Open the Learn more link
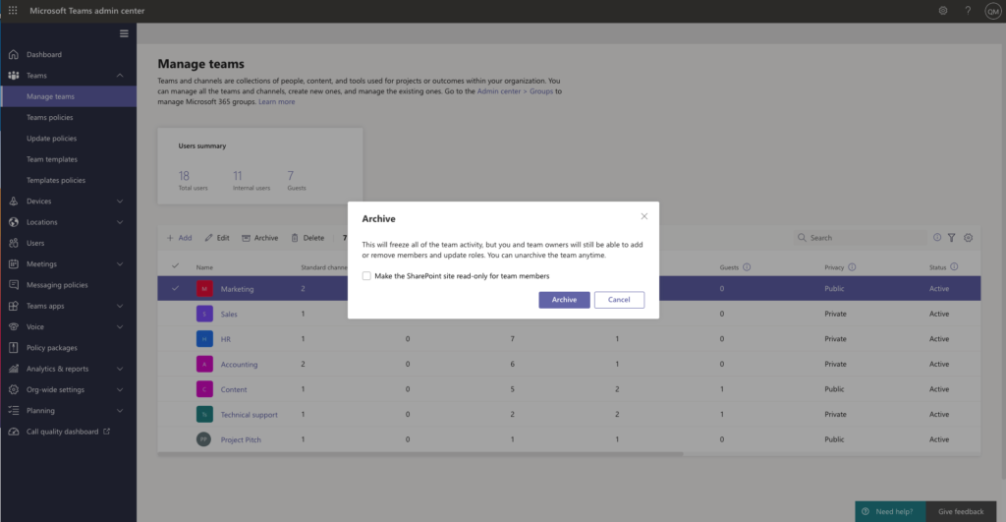This screenshot has width=1006, height=522. [276, 101]
